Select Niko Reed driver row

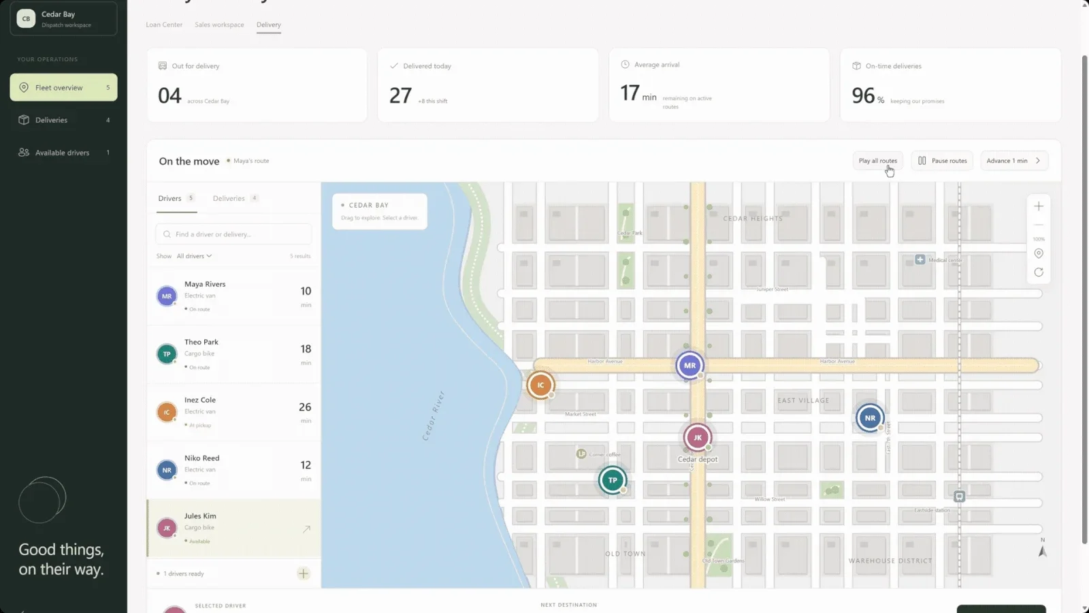(233, 470)
